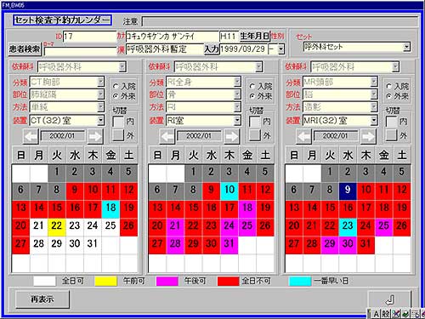Click the IME 'A' input mode tray icon
425x319 pixels.
pyautogui.click(x=376, y=314)
